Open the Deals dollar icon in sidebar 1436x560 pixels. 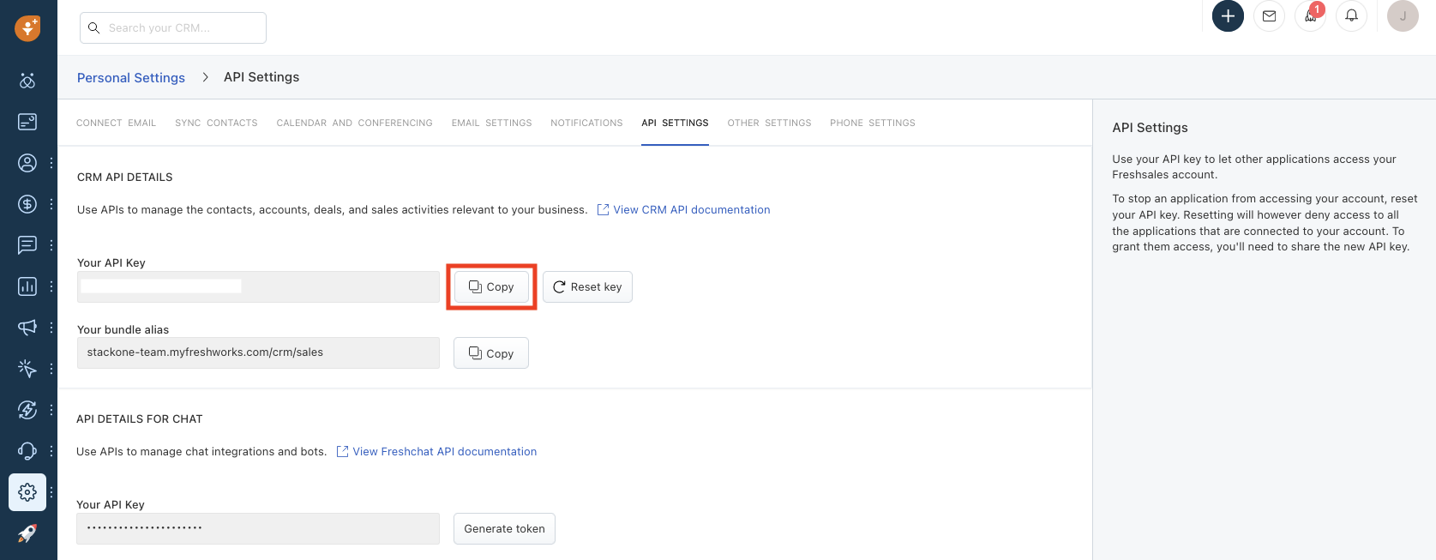[27, 204]
